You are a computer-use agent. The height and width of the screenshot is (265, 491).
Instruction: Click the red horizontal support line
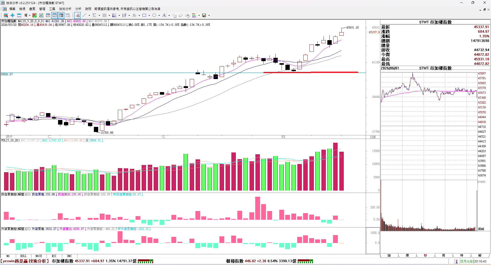(311, 72)
